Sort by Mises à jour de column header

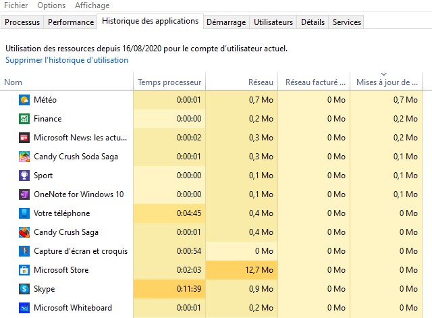(x=386, y=82)
